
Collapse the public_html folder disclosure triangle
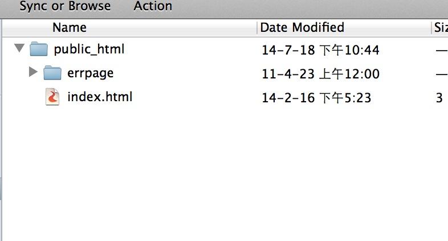click(19, 48)
